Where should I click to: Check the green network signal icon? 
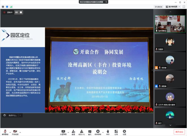point(11,7)
